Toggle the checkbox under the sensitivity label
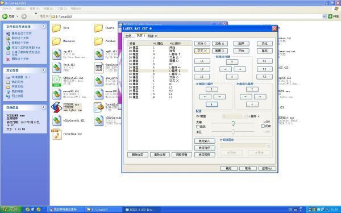341x213 pixels. (x=198, y=127)
